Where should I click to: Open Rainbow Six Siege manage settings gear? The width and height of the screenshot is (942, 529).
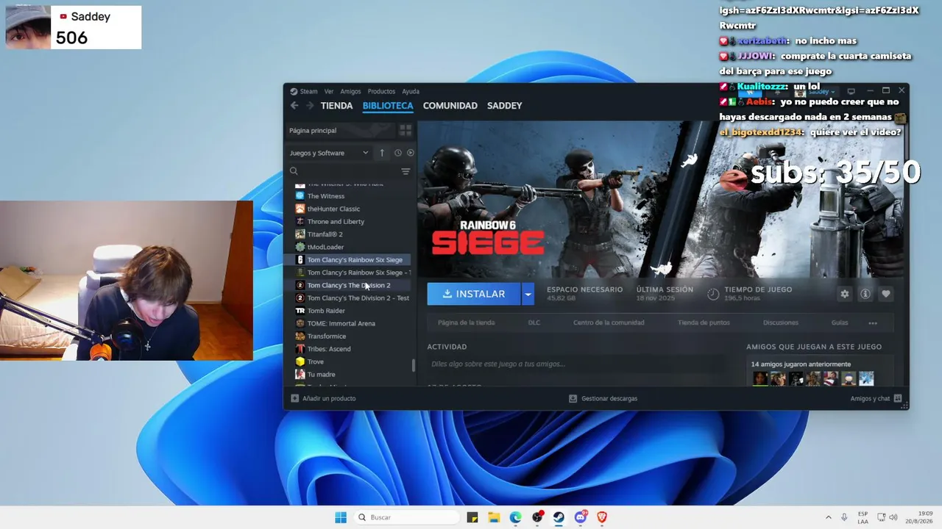[845, 294]
